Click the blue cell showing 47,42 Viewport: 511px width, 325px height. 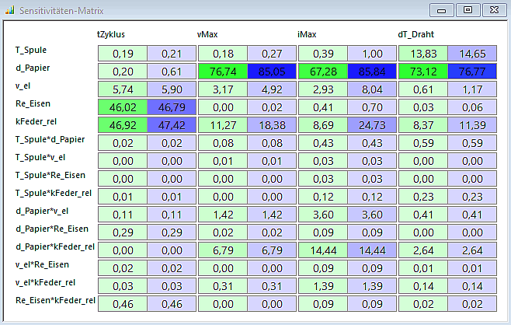(172, 124)
